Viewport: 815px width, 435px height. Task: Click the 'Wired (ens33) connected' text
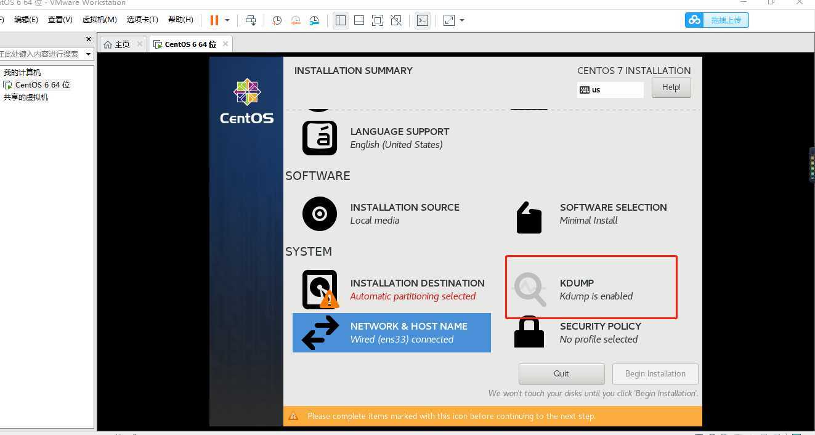402,339
